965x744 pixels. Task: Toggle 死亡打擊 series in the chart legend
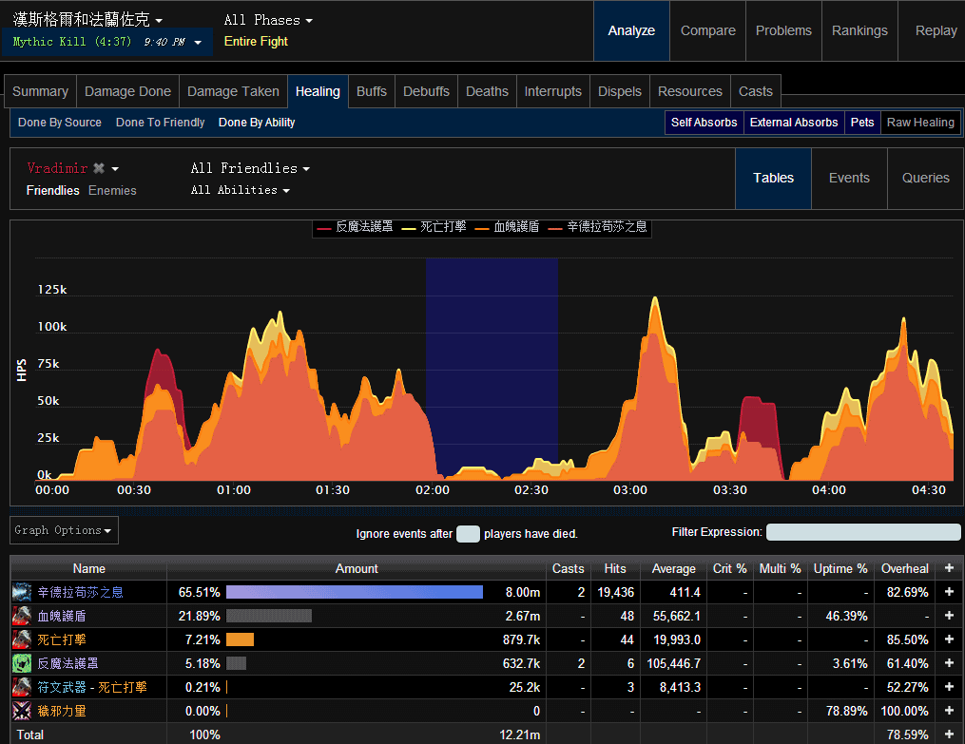(x=434, y=227)
